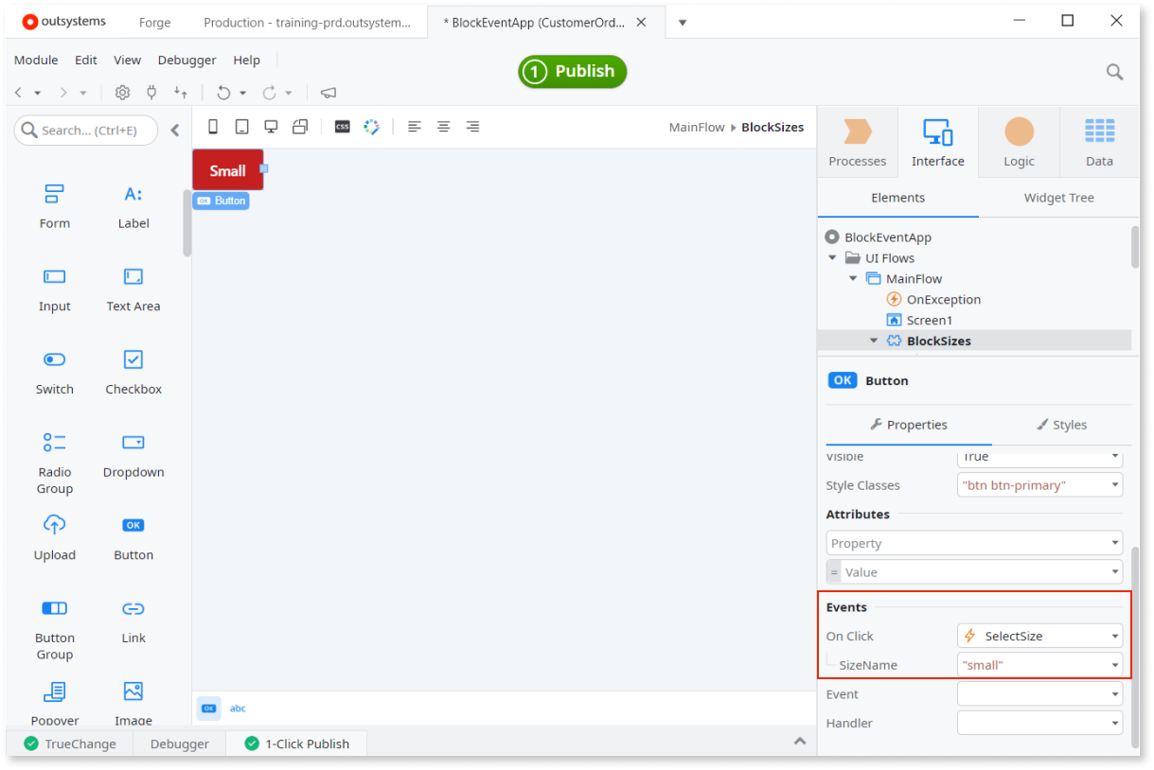Screen dimensions: 1154x770
Task: Open the Styles properties tab
Action: tap(1061, 425)
